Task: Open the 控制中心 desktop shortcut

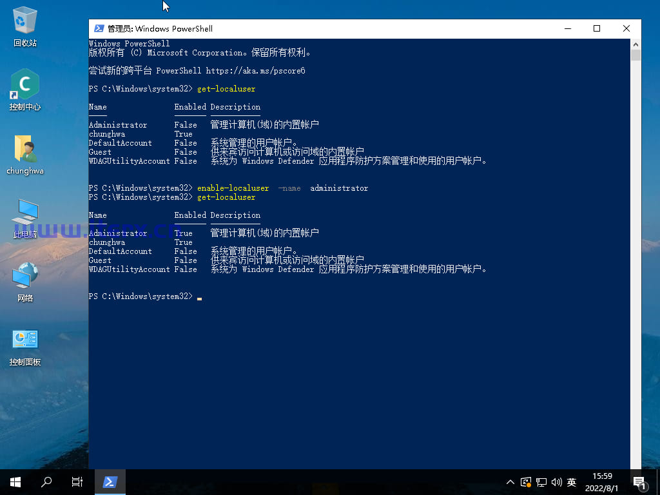Action: [x=25, y=90]
